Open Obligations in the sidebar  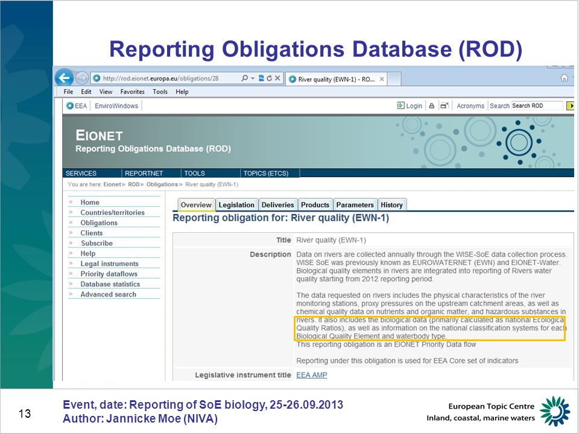point(99,223)
